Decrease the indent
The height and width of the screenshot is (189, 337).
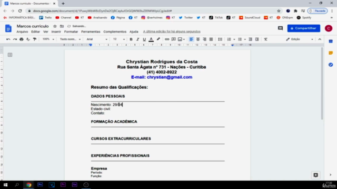click(251, 39)
